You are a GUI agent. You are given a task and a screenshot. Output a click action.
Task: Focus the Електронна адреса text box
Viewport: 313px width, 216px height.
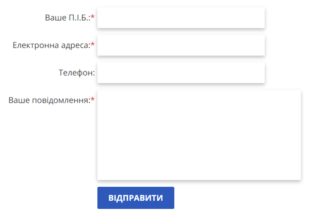coord(181,46)
